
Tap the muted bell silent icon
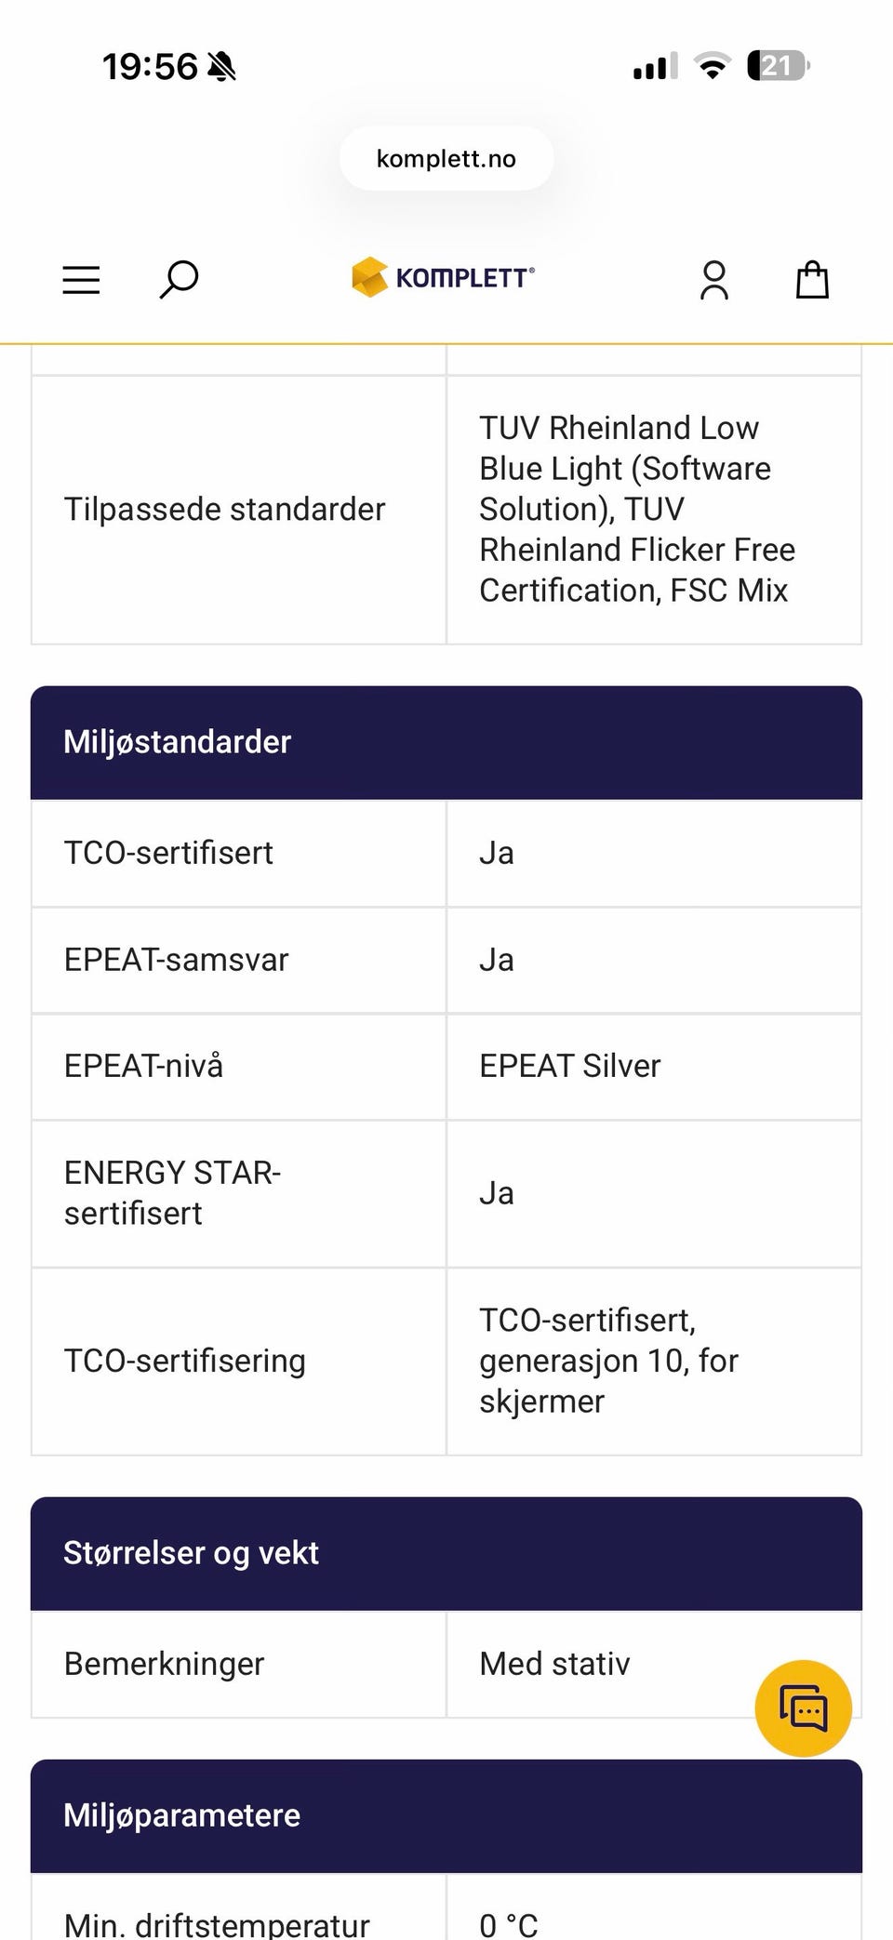[221, 67]
